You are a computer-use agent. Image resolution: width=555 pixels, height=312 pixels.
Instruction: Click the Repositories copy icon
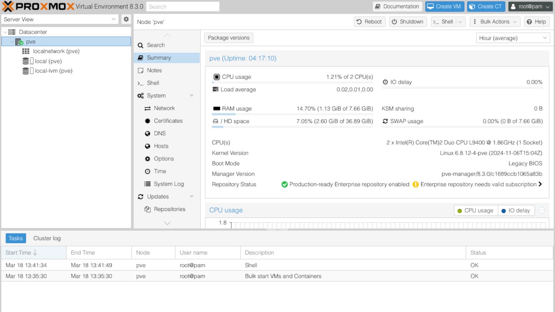(147, 209)
